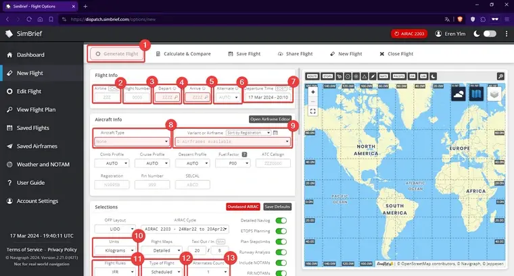
Task: Click the ETOPS map toolbar button
Action: (x=327, y=76)
